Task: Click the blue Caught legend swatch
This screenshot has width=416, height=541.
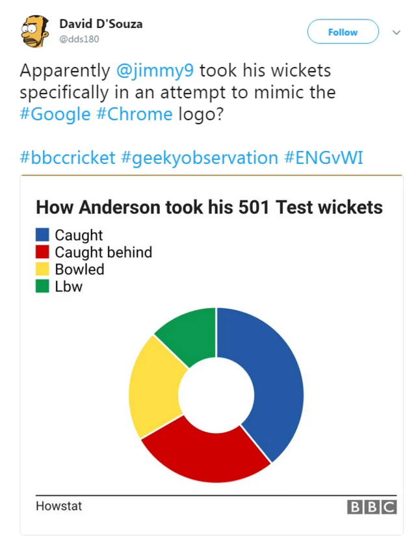Action: (42, 235)
